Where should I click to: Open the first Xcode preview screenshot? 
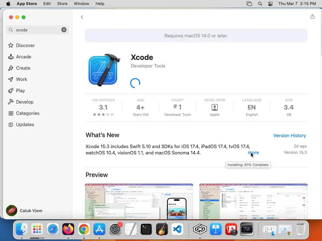pyautogui.click(x=139, y=201)
